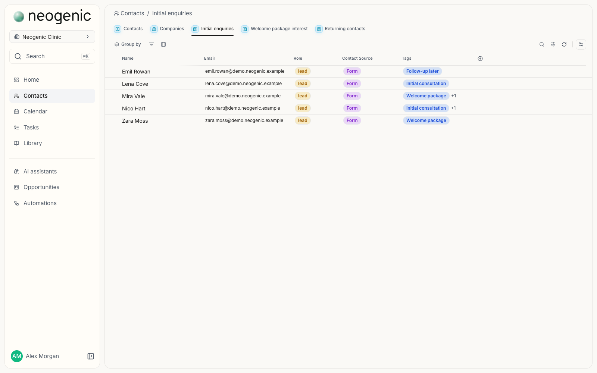Image resolution: width=597 pixels, height=373 pixels.
Task: Click the +1 tags badge for Mira Vale
Action: coord(454,96)
